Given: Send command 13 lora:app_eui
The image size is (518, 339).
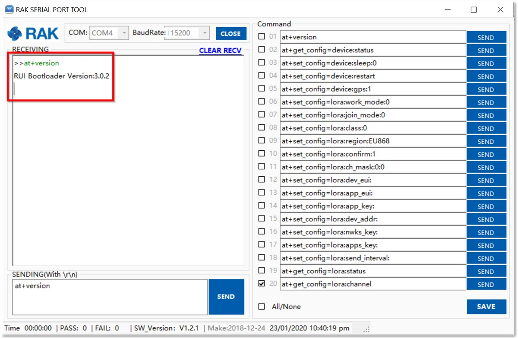Looking at the screenshot, I should coord(486,193).
